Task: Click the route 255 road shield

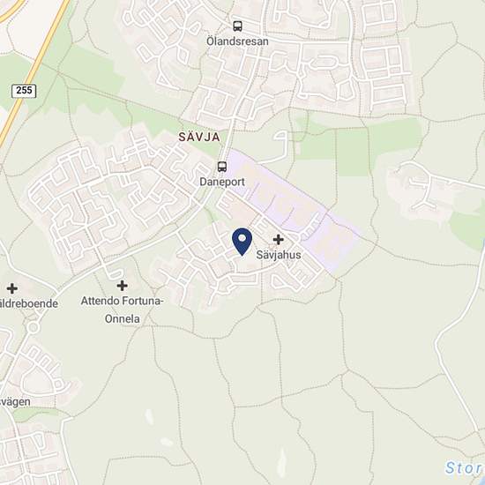Action: coord(24,91)
